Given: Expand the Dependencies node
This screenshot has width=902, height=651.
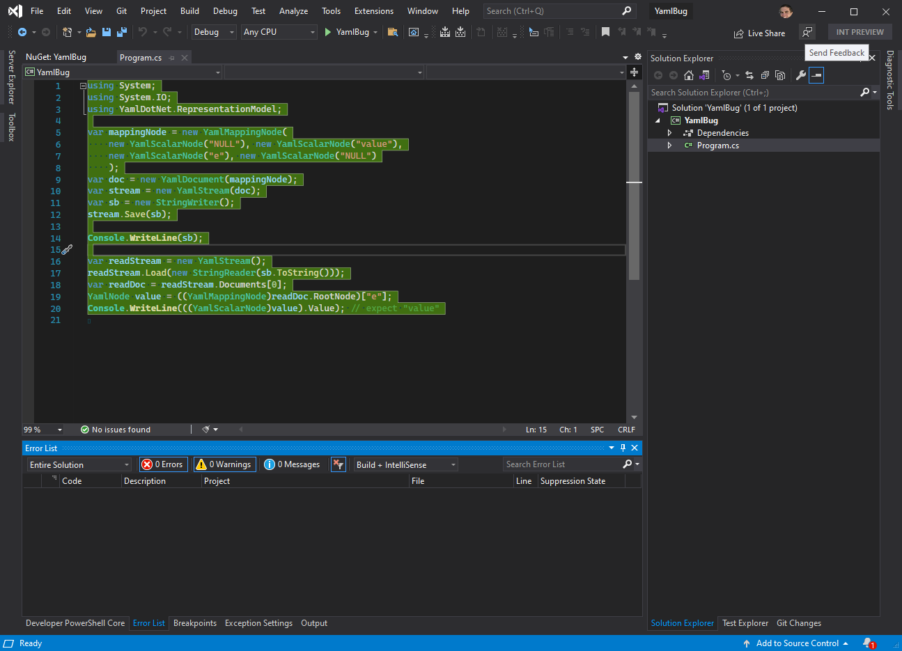Looking at the screenshot, I should click(x=669, y=132).
